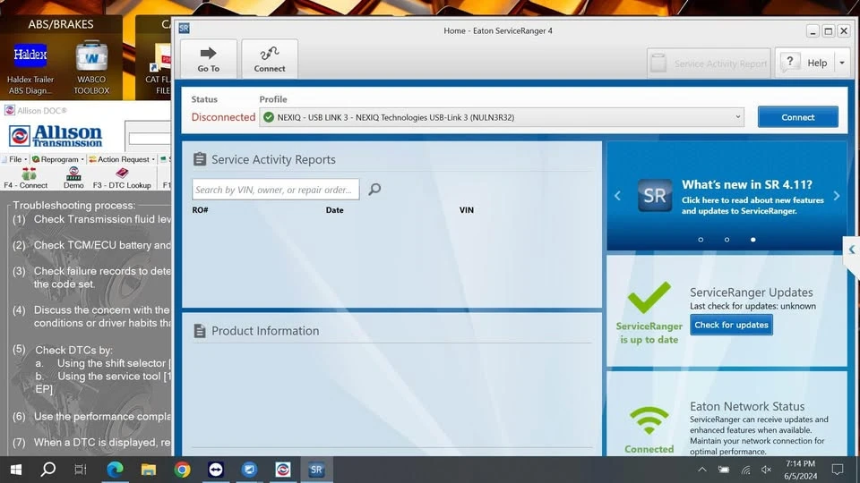Open File menu in Allison DOC
This screenshot has height=483, width=860.
click(x=15, y=159)
